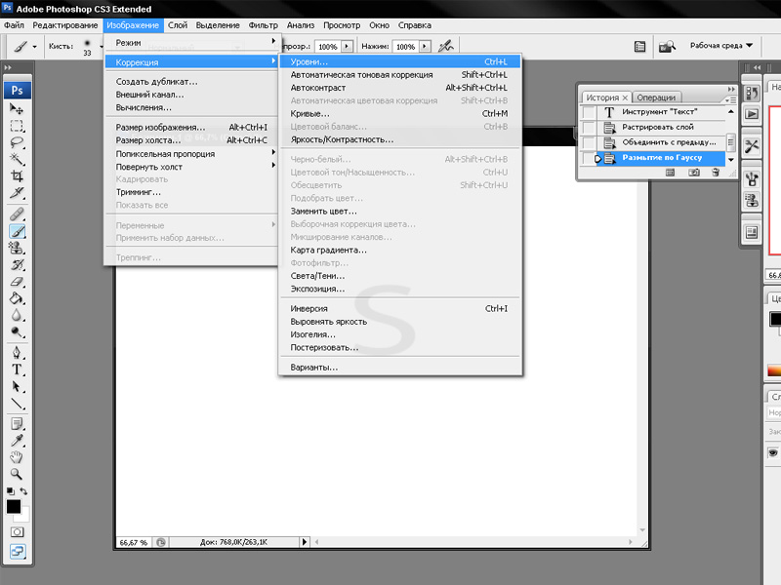Open the 'Рабочая среда' workspace dropdown
The image size is (781, 585).
tap(721, 46)
